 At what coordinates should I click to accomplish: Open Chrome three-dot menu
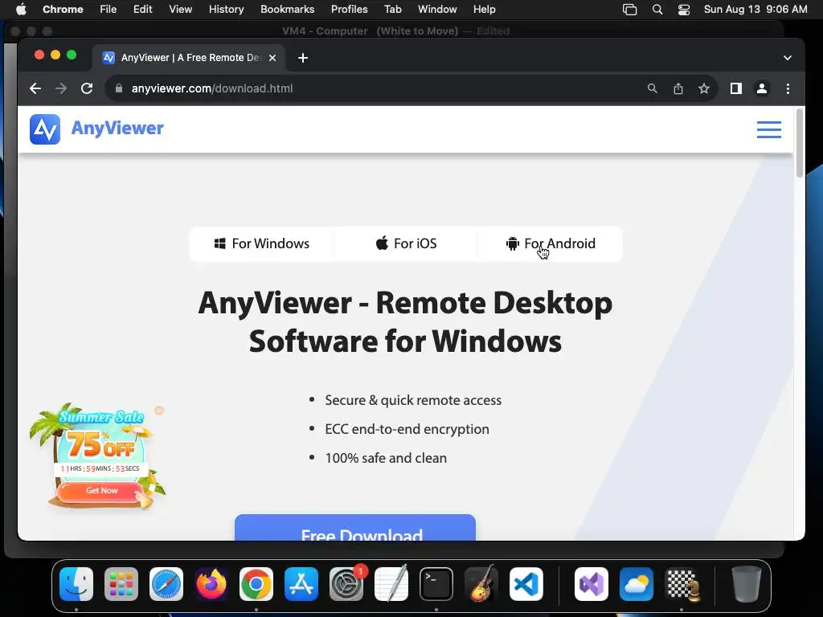click(788, 88)
